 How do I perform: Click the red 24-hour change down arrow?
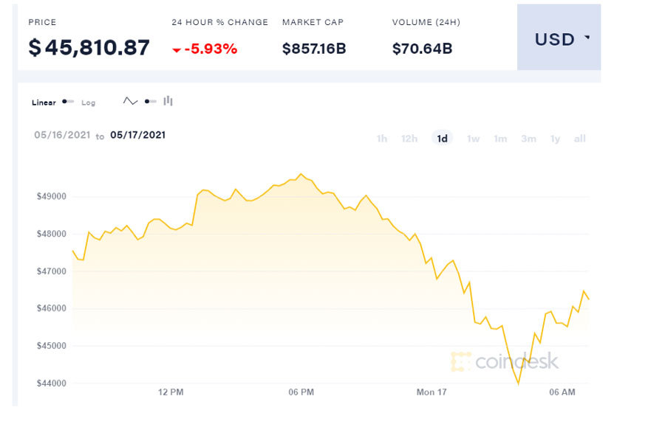pyautogui.click(x=176, y=50)
